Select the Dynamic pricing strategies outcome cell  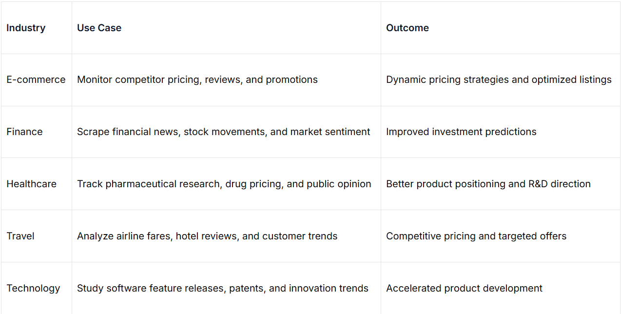point(498,79)
